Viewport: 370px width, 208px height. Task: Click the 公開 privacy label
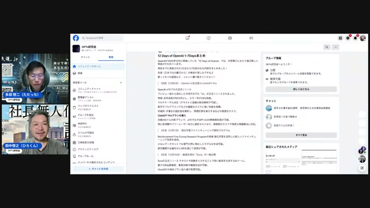pos(272,70)
